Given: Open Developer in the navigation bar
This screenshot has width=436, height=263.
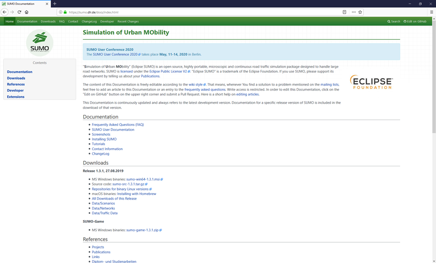Looking at the screenshot, I should (107, 21).
